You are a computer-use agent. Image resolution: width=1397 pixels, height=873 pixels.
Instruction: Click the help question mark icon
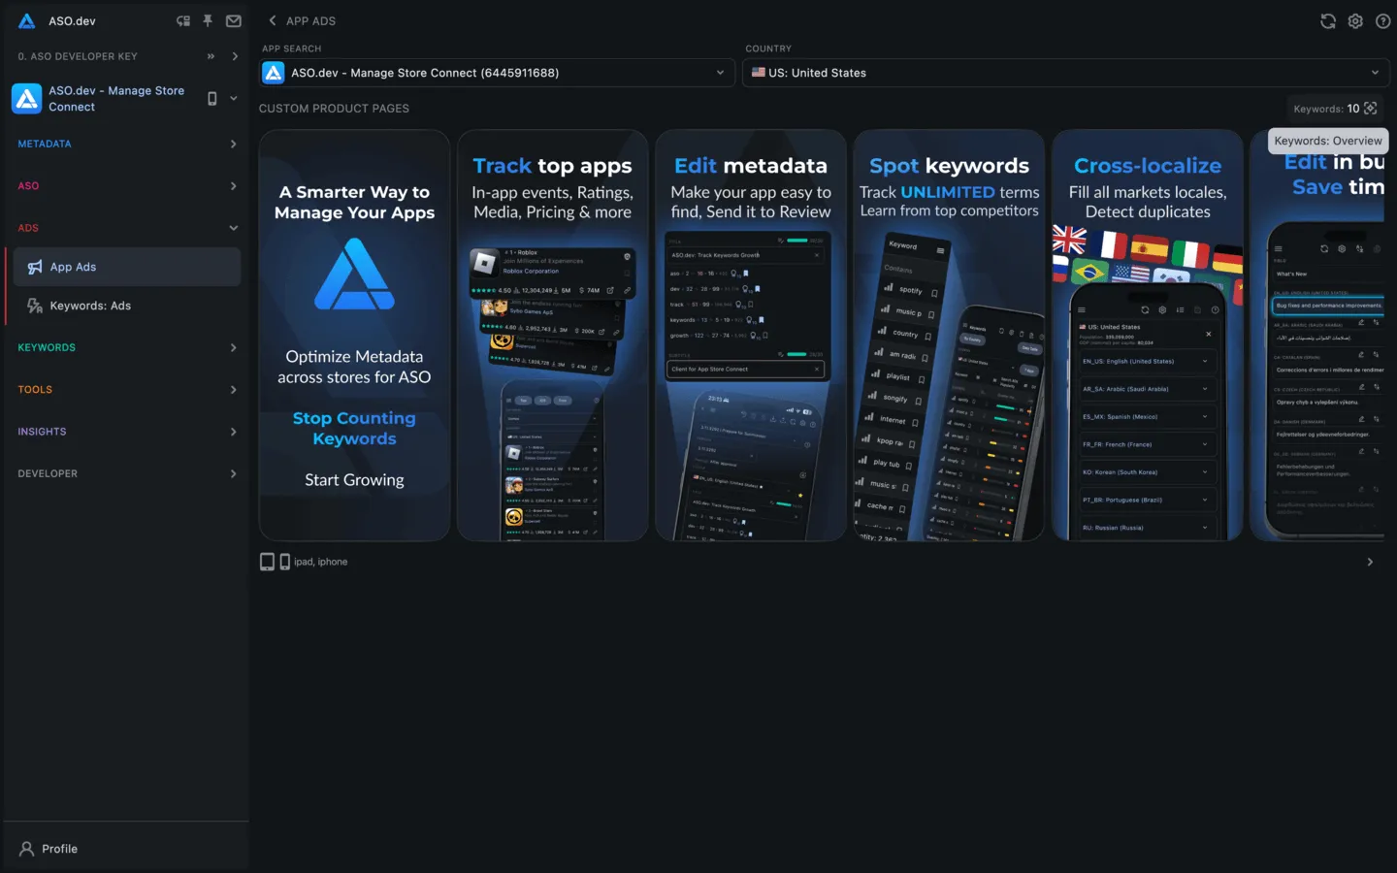(x=1383, y=20)
